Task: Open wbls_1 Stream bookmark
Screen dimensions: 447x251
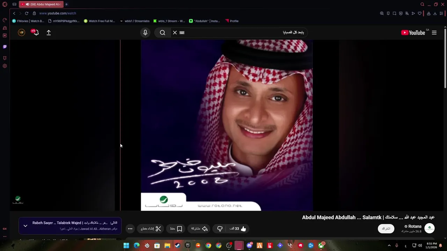Action: (x=169, y=21)
